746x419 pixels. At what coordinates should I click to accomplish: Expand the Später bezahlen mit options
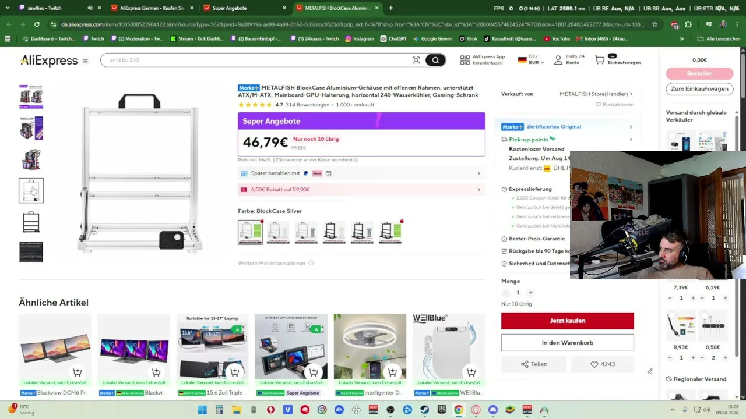coord(361,173)
